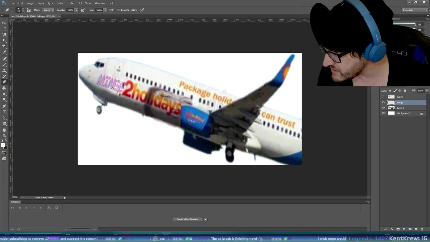
Task: Click the Lock position icon
Action: tap(400, 91)
